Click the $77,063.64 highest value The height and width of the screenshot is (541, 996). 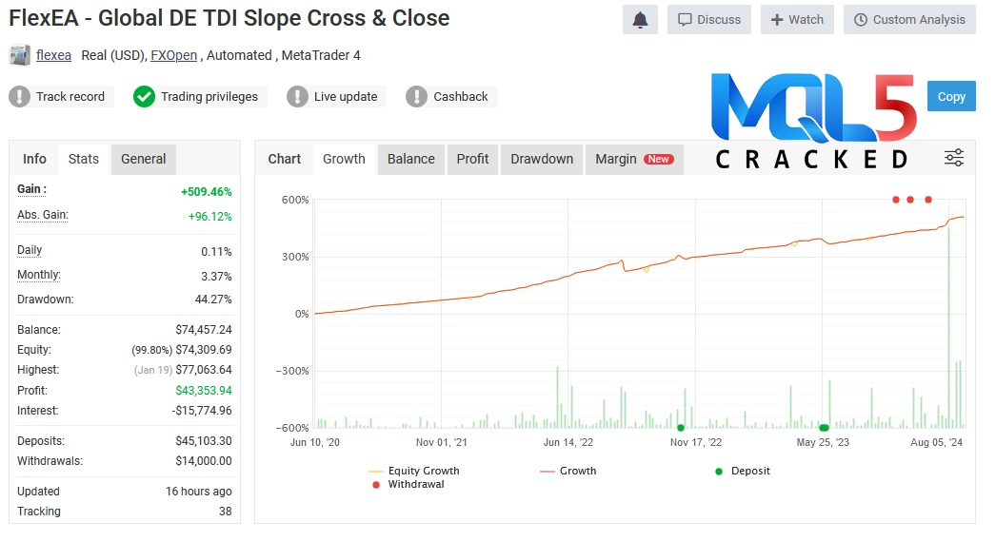[x=204, y=370]
